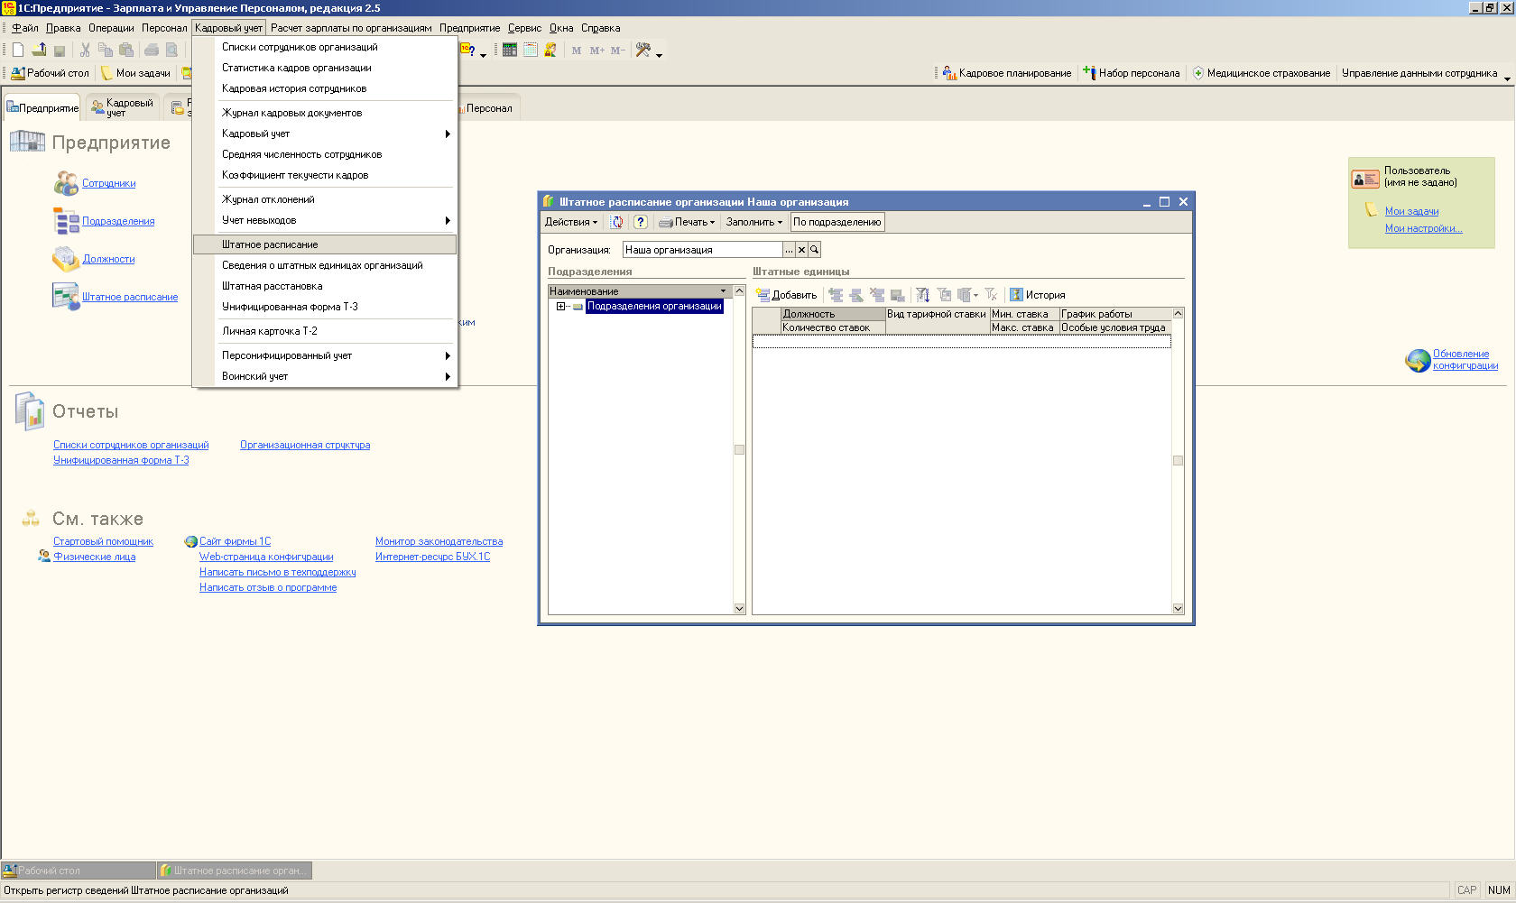1516x903 pixels.
Task: Click the help question mark icon
Action: pos(640,222)
